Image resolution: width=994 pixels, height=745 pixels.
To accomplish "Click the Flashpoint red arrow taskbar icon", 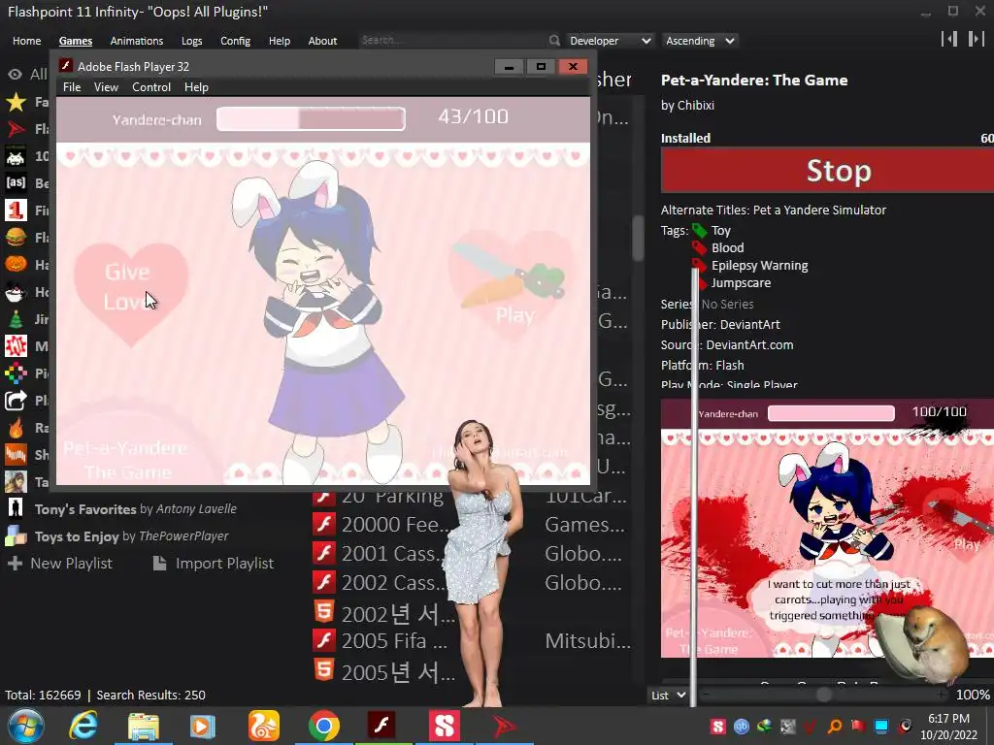I will point(505,726).
